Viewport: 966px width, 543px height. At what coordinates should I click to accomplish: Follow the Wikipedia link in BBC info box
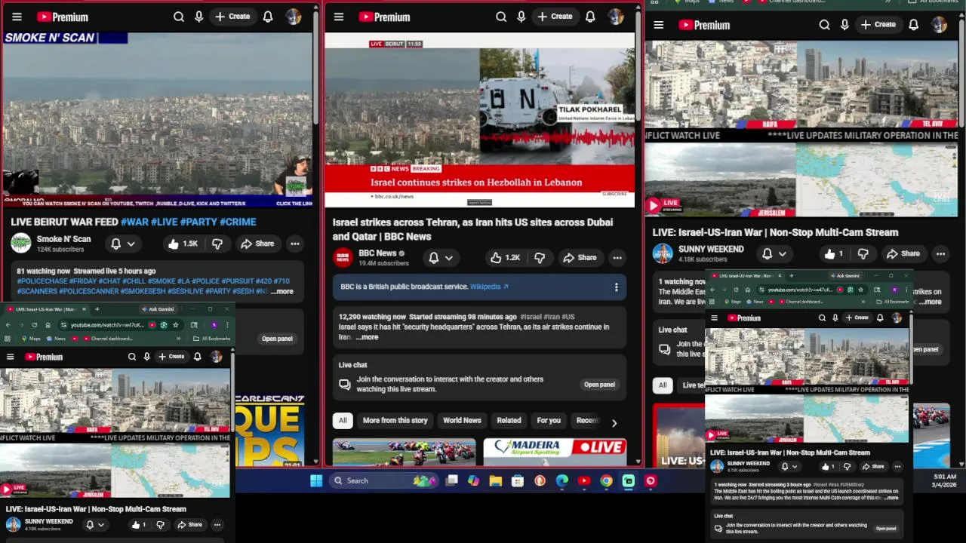coord(489,287)
